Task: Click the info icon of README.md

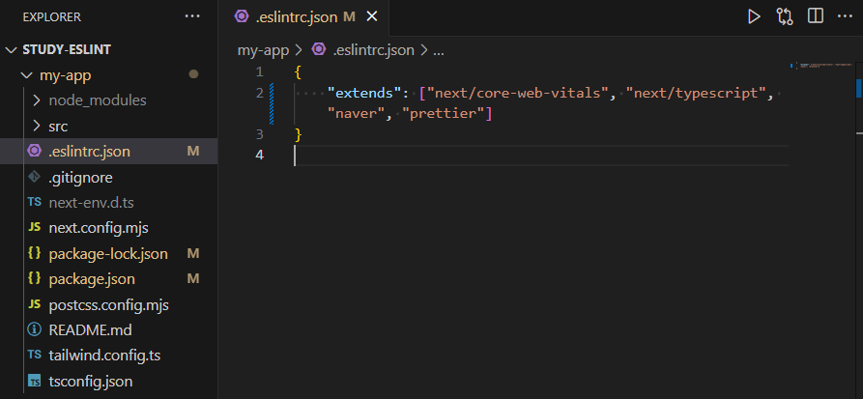Action: tap(34, 329)
